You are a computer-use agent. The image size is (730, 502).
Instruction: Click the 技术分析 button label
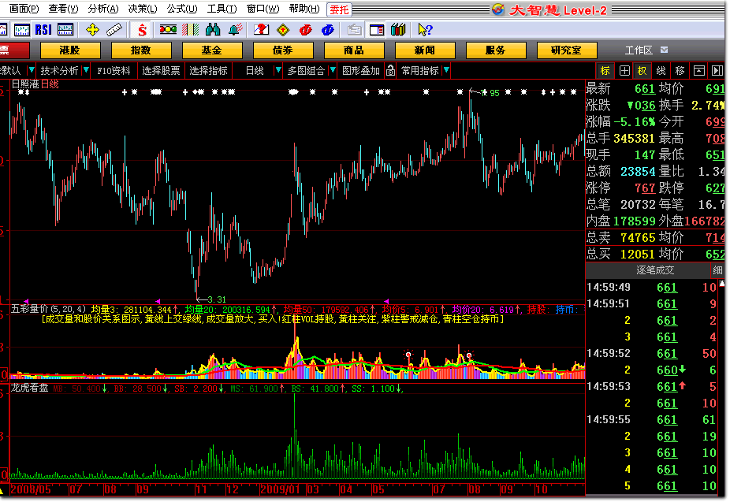[x=59, y=71]
